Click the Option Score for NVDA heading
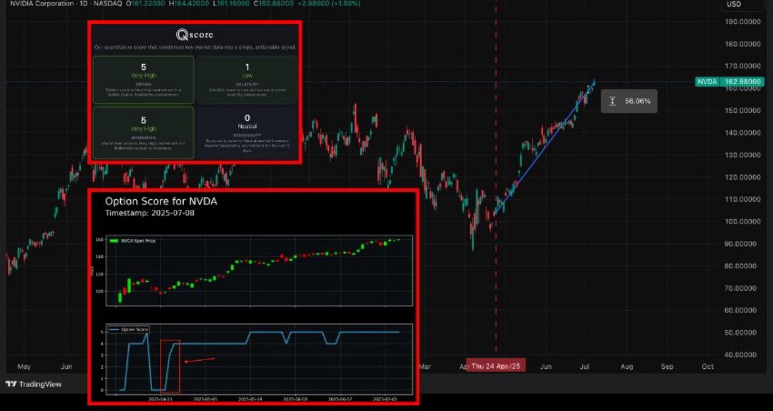 (x=161, y=201)
